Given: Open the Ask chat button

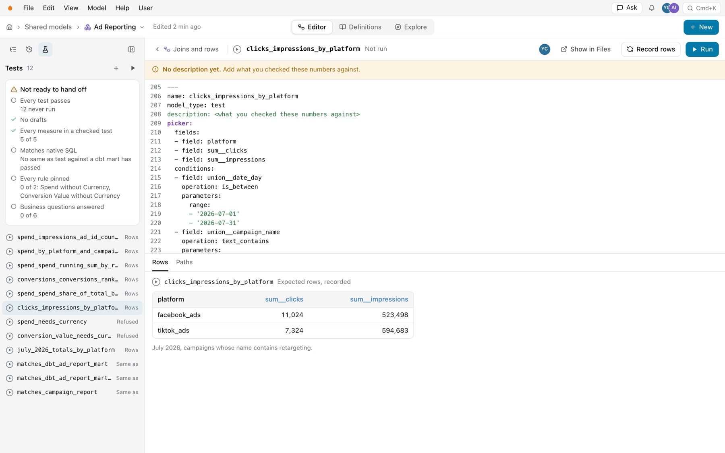Looking at the screenshot, I should point(627,8).
